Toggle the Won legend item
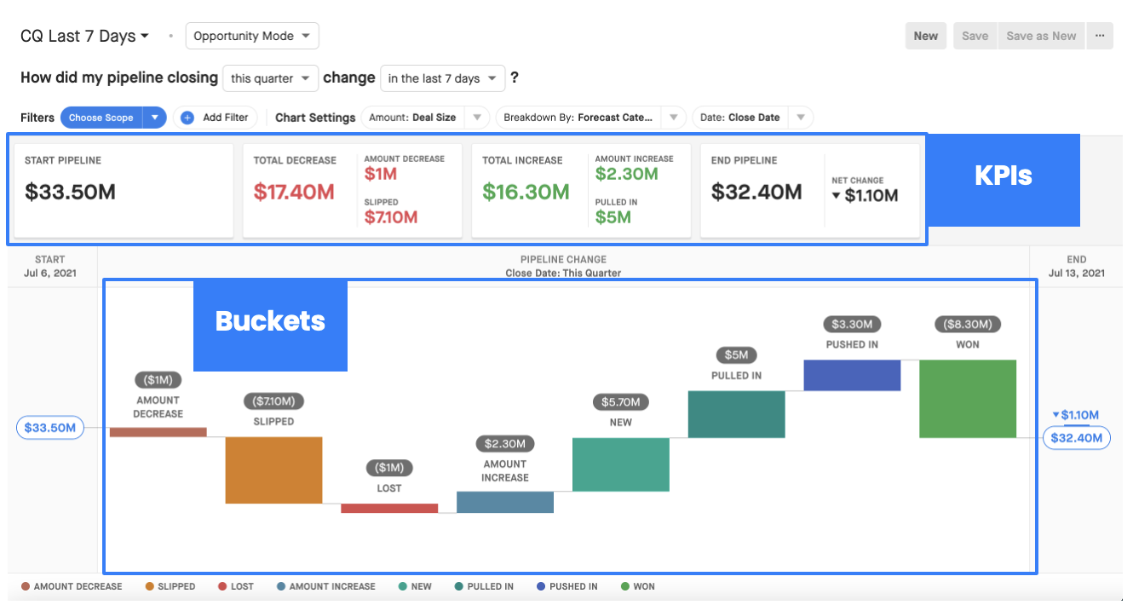 tap(638, 586)
